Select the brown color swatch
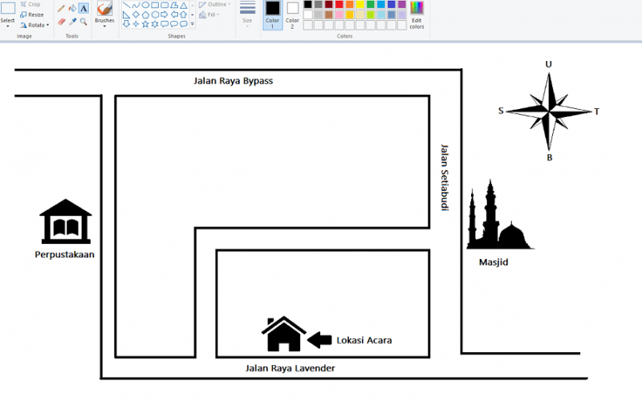The height and width of the screenshot is (401, 642). coord(329,14)
